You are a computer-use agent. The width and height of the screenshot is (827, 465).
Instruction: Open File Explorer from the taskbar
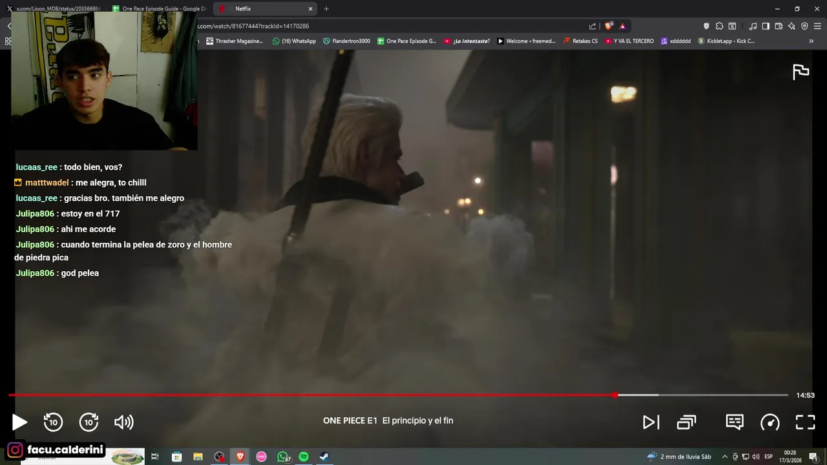coord(198,457)
